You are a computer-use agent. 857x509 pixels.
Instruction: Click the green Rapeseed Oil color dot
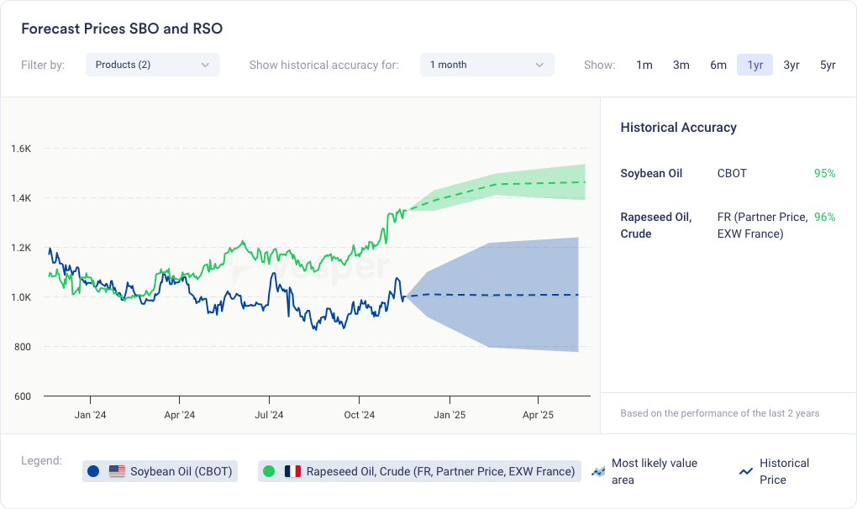pyautogui.click(x=269, y=472)
